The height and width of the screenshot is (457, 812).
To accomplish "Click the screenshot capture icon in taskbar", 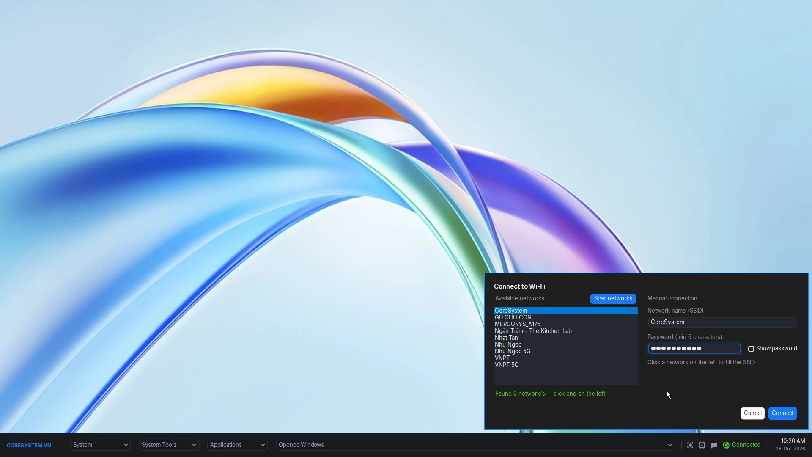I will (690, 445).
